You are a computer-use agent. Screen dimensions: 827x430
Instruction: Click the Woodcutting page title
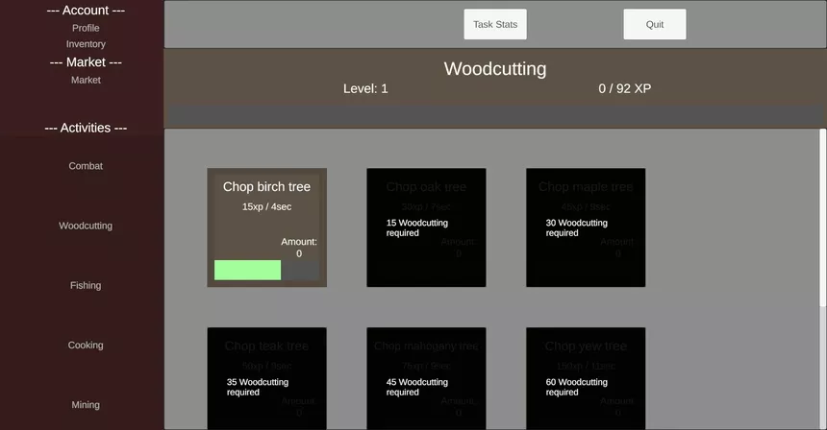click(494, 69)
